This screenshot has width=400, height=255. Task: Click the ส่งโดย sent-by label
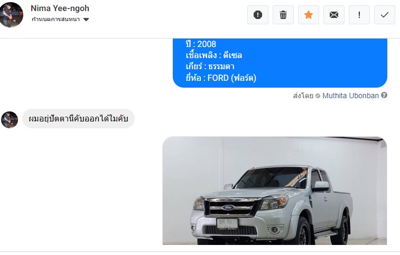[303, 96]
